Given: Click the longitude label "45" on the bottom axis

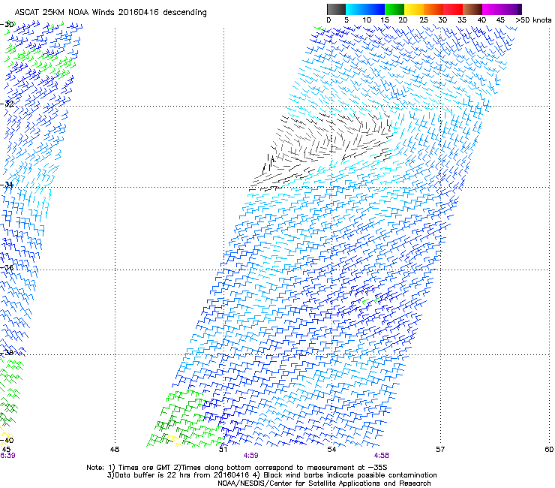Looking at the screenshot, I should pos(6,450).
